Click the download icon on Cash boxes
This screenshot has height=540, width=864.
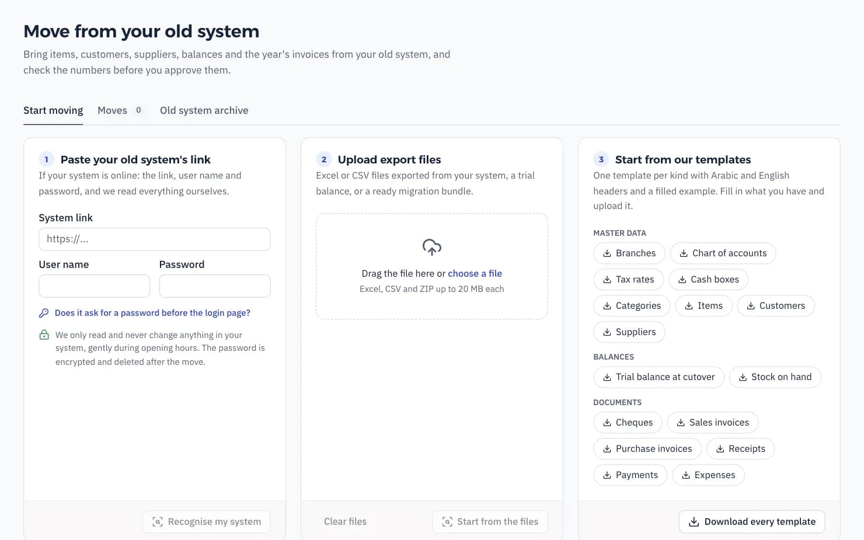tap(682, 280)
